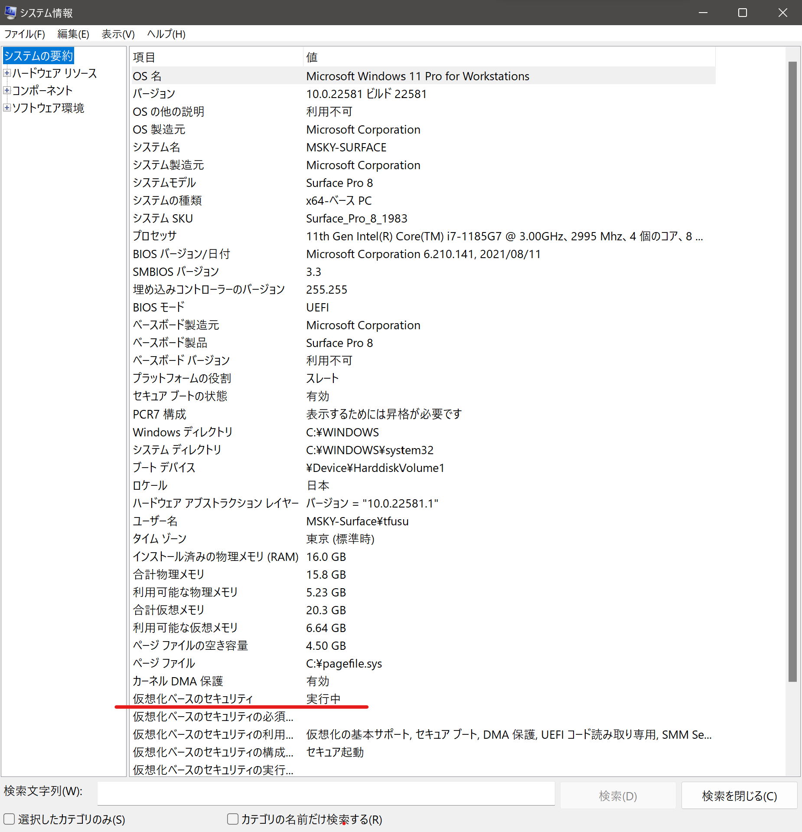Select the ページ ファイルの空き容量 row

(423, 645)
